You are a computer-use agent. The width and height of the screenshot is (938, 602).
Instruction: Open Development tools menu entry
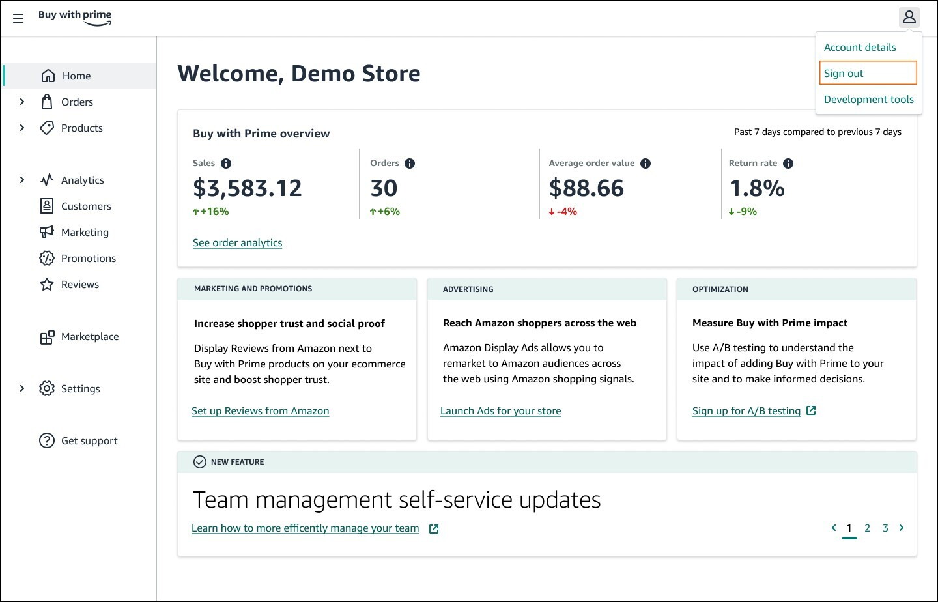pos(868,100)
